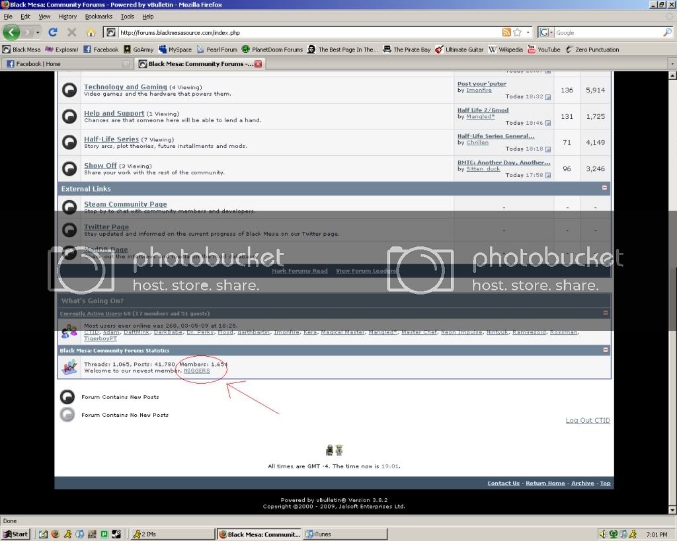
Task: Click the Stop loading X icon
Action: (71, 32)
